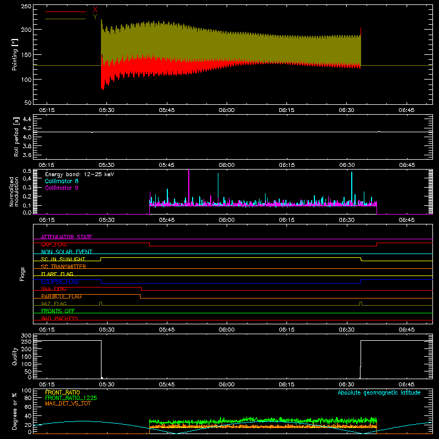Image resolution: width=439 pixels, height=439 pixels.
Task: Click the 'Quality' axis title
Action: (x=15, y=356)
